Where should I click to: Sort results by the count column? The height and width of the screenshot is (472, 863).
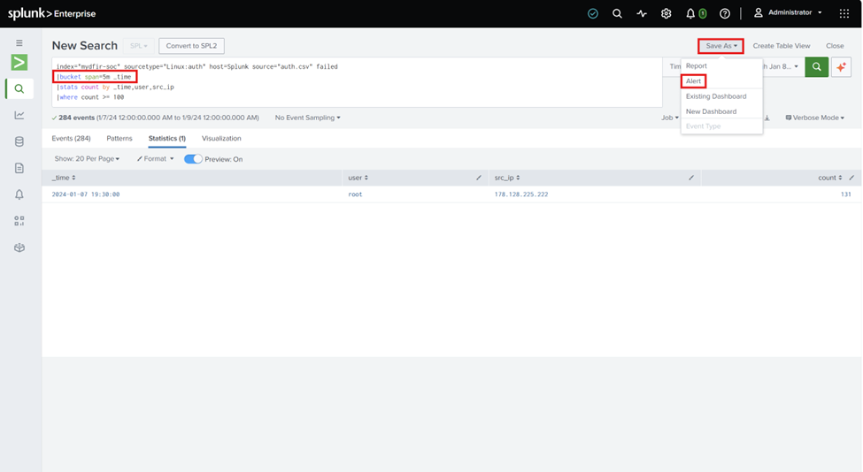pyautogui.click(x=830, y=178)
